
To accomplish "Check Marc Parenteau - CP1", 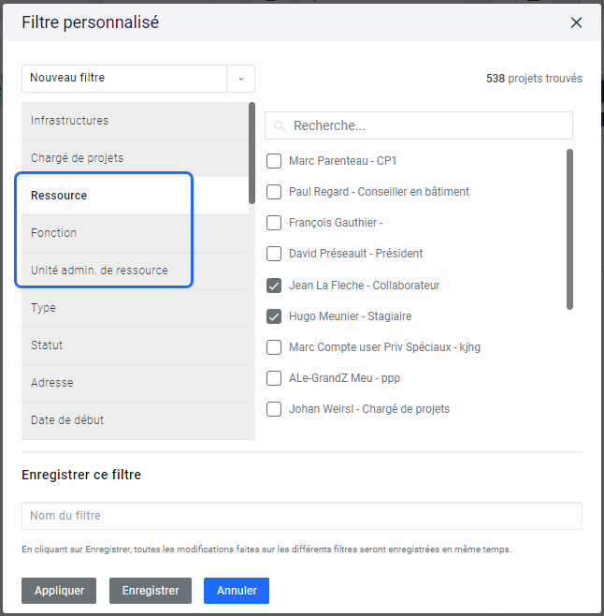I will pyautogui.click(x=274, y=161).
